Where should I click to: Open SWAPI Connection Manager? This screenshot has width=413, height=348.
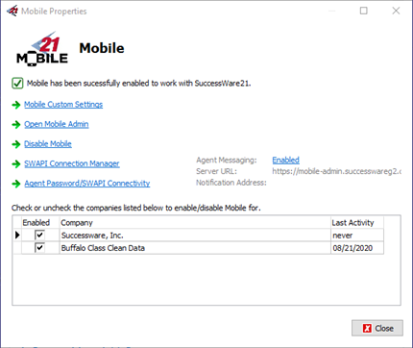coord(72,163)
